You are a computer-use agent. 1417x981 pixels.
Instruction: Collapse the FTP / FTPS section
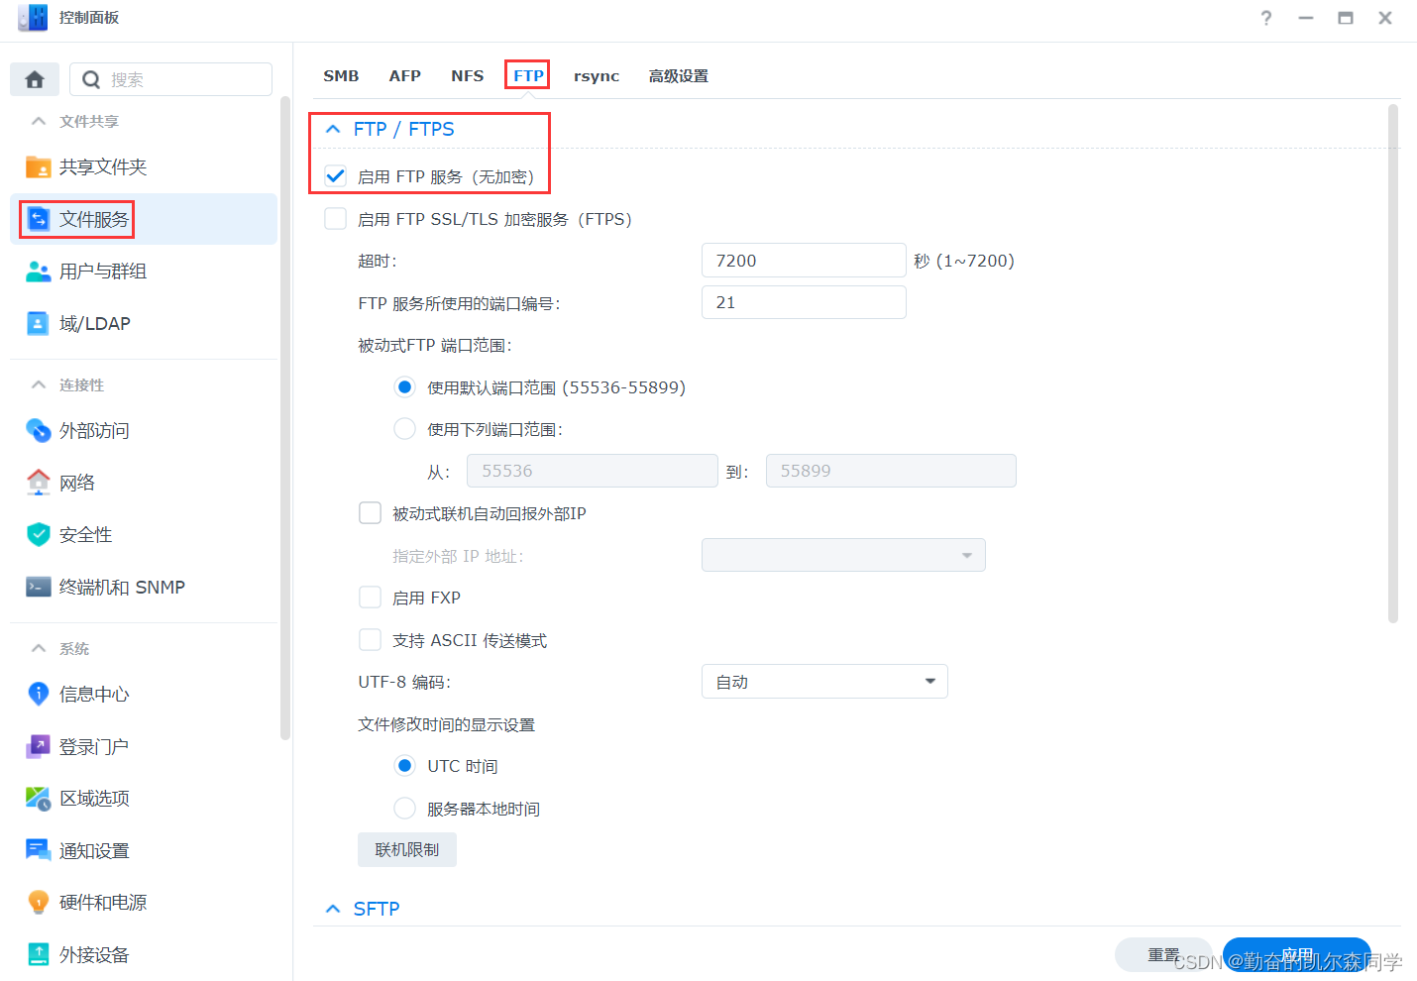(332, 129)
